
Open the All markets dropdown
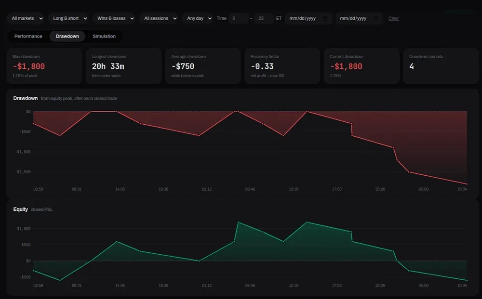pos(26,18)
